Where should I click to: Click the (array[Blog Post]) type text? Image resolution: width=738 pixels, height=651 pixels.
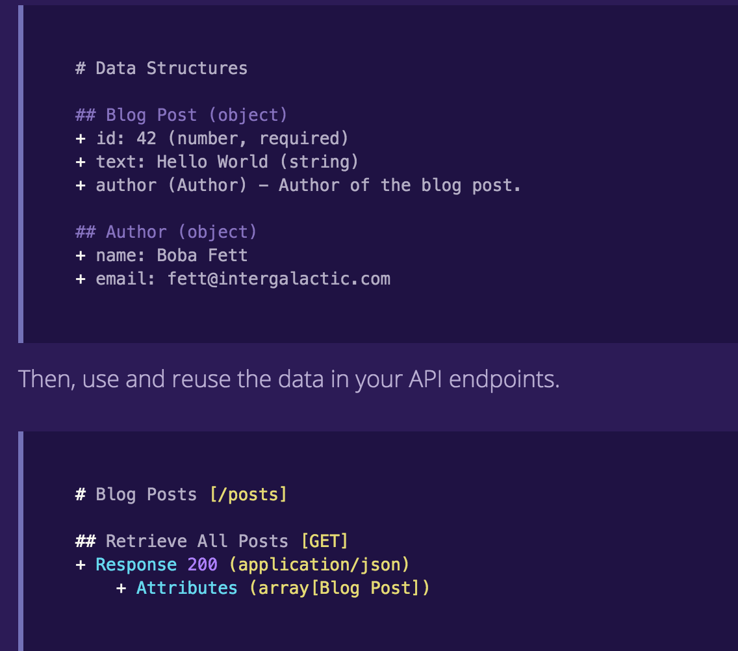[339, 588]
